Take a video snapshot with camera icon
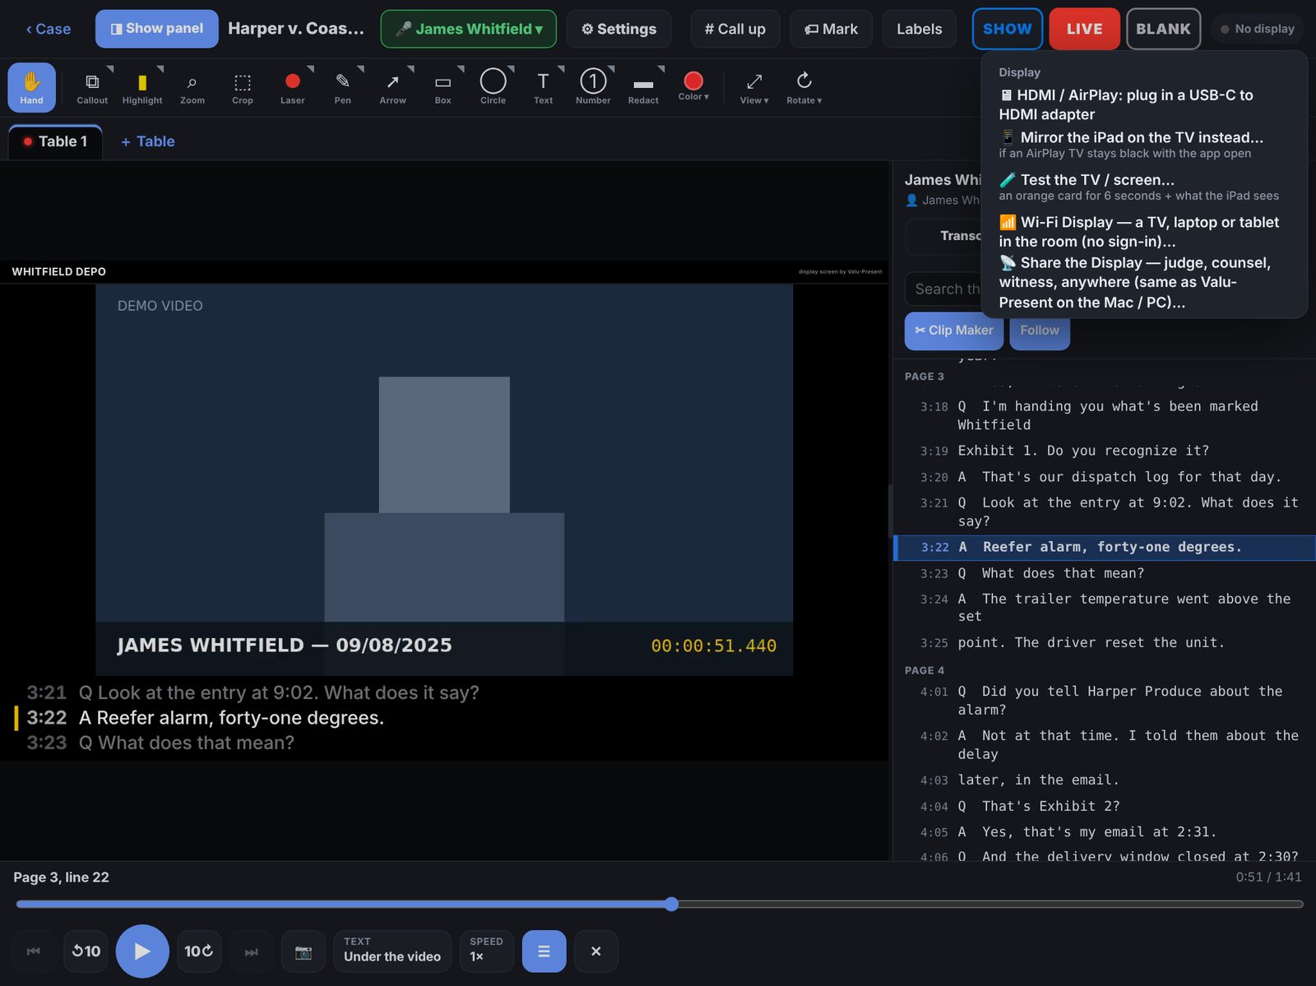1316x986 pixels. [304, 951]
